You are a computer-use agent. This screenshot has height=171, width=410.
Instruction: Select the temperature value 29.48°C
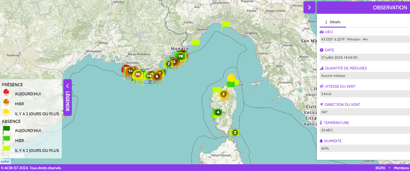pos(327,130)
